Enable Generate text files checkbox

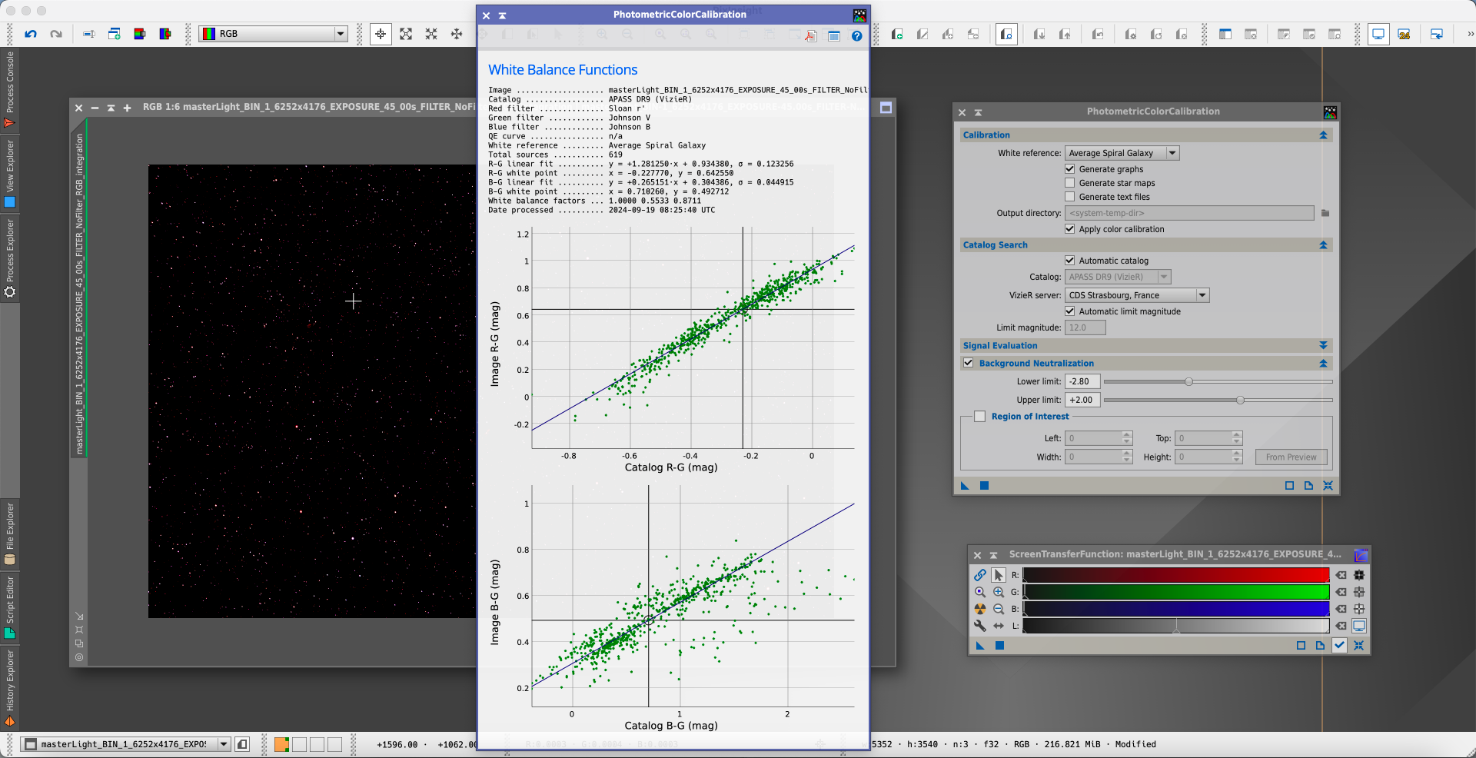[x=1069, y=197]
